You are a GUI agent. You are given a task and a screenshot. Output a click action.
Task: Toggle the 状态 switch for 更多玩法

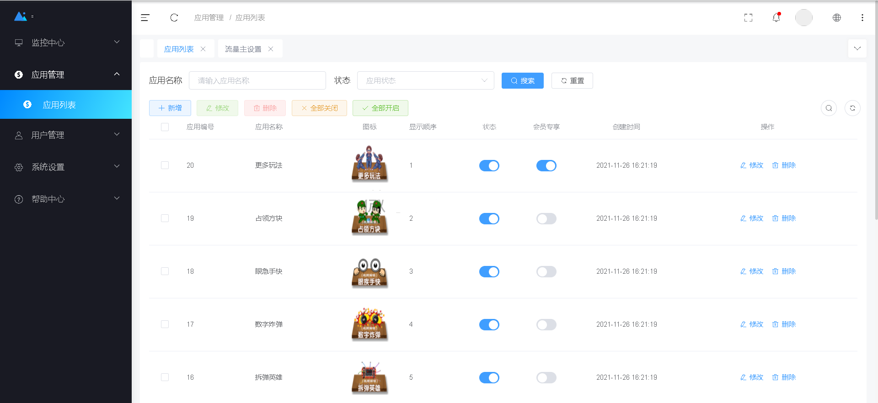(489, 165)
